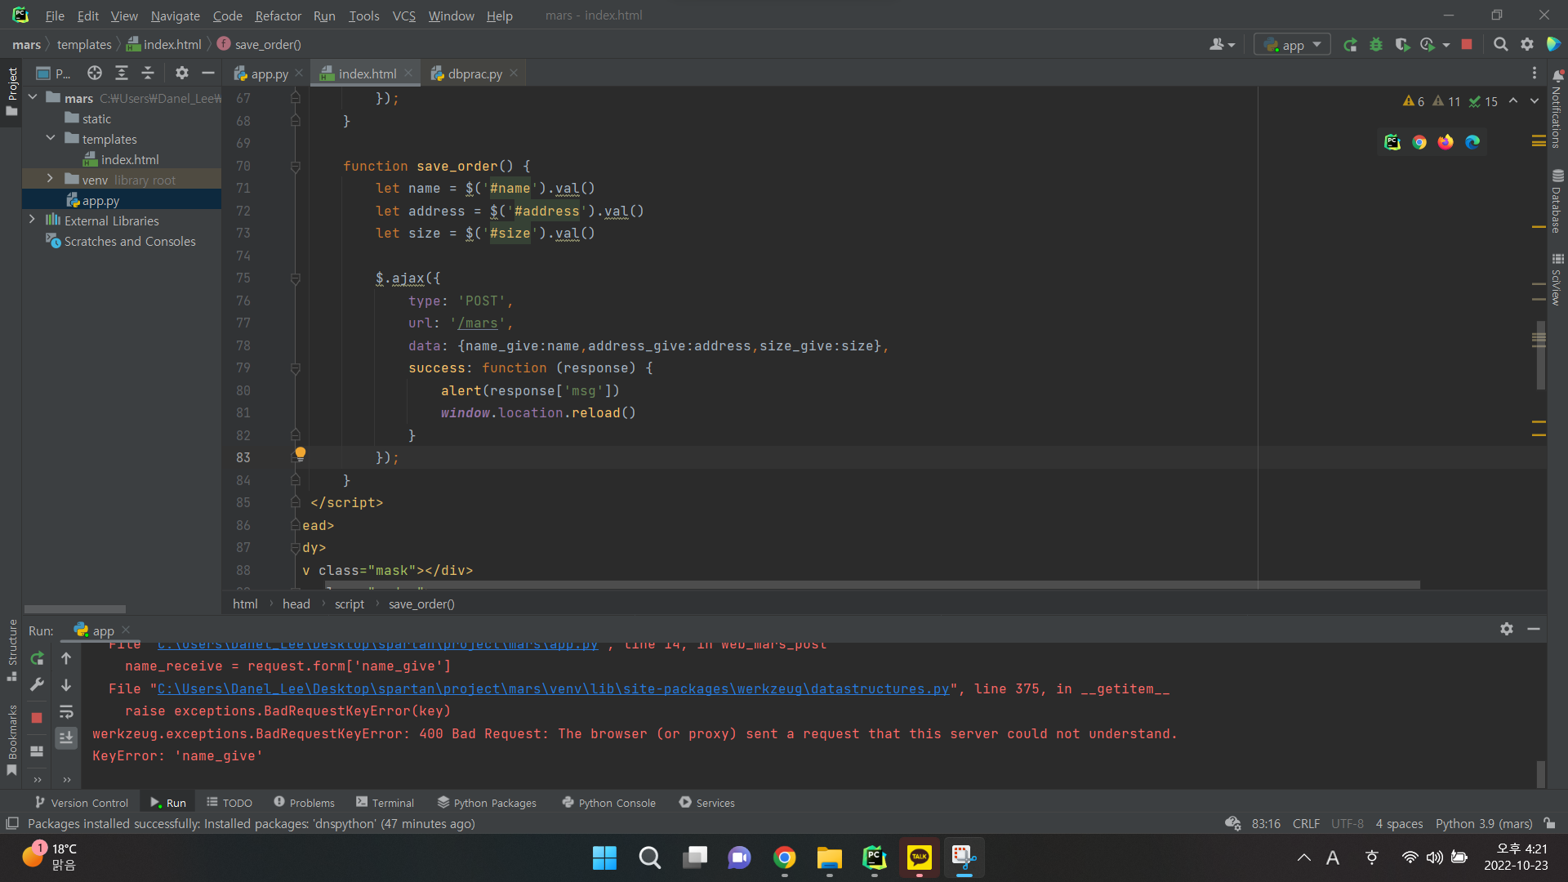Expand External Libraries in the Project tree
Viewport: 1568px width, 882px height.
[x=32, y=220]
